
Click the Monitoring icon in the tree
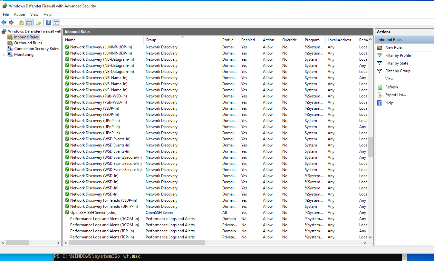pyautogui.click(x=10, y=55)
